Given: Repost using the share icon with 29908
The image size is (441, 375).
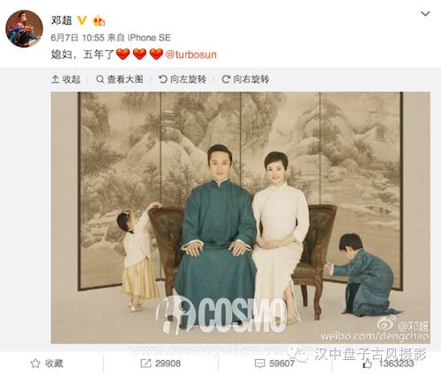Looking at the screenshot, I should tap(161, 364).
